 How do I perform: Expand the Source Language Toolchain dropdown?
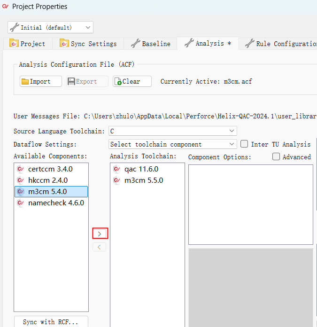coord(172,131)
